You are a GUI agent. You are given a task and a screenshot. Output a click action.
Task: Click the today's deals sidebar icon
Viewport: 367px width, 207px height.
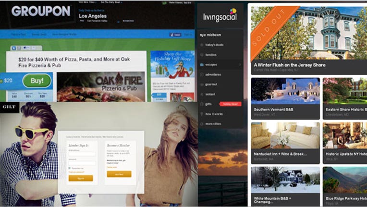coord(202,45)
